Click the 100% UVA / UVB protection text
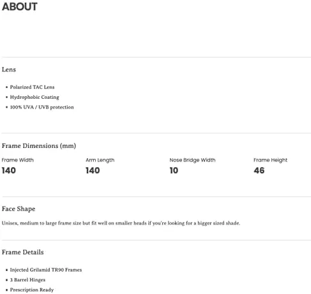The height and width of the screenshot is (294, 311). [x=42, y=107]
